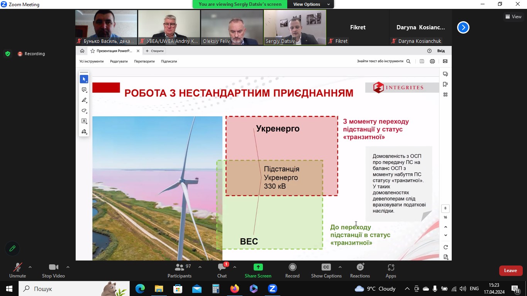Show Captions CC button

click(326, 271)
